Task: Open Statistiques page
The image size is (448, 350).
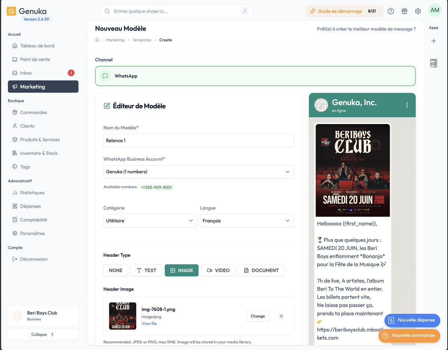Action: (x=43, y=193)
